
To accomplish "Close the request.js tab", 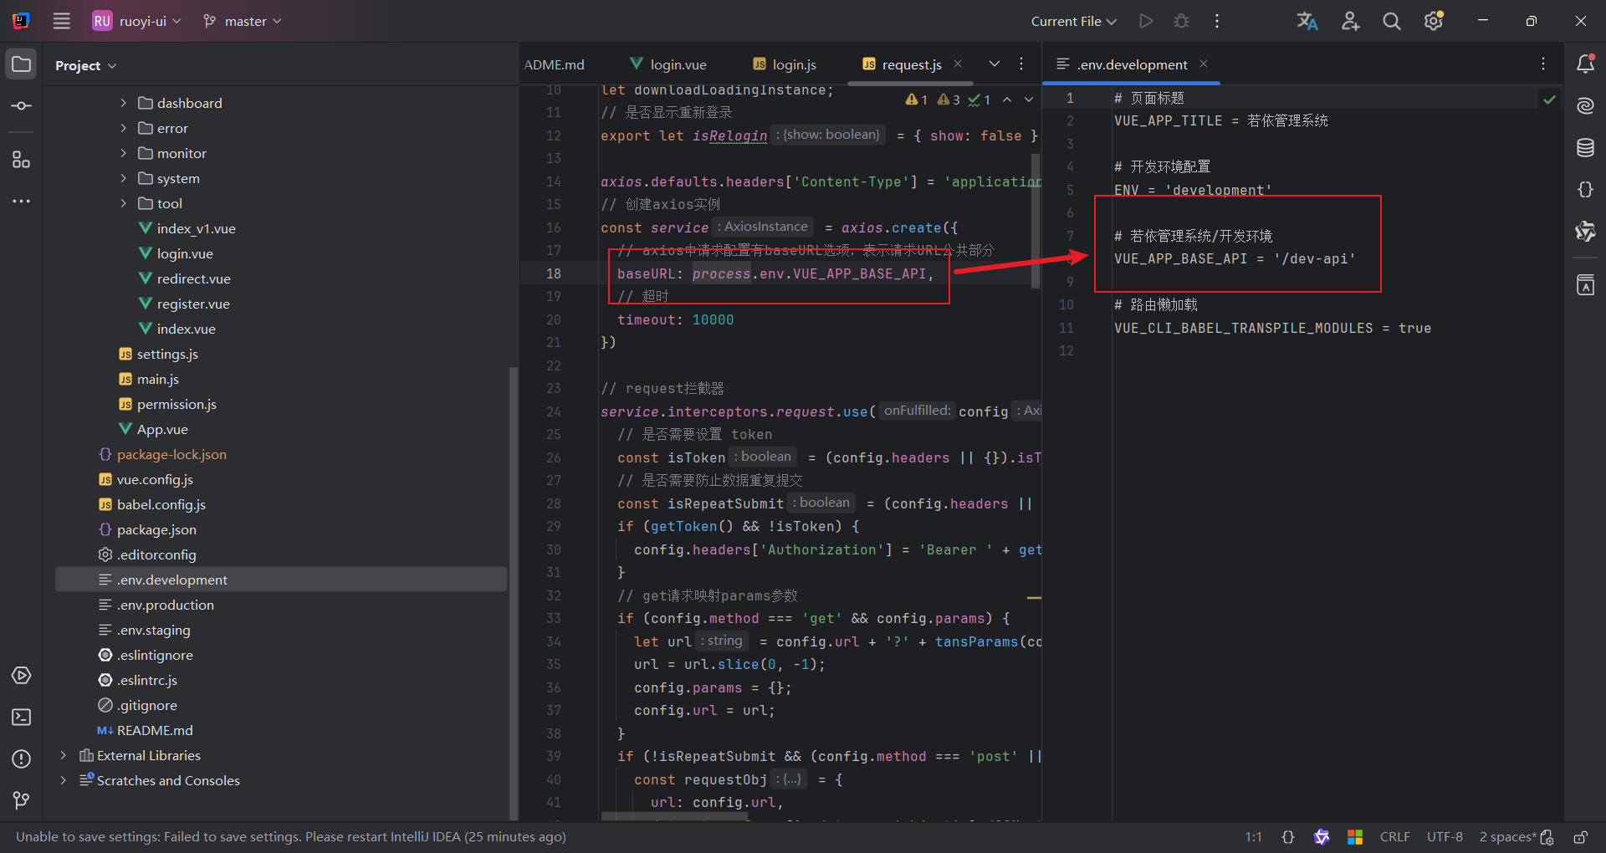I will tap(958, 64).
